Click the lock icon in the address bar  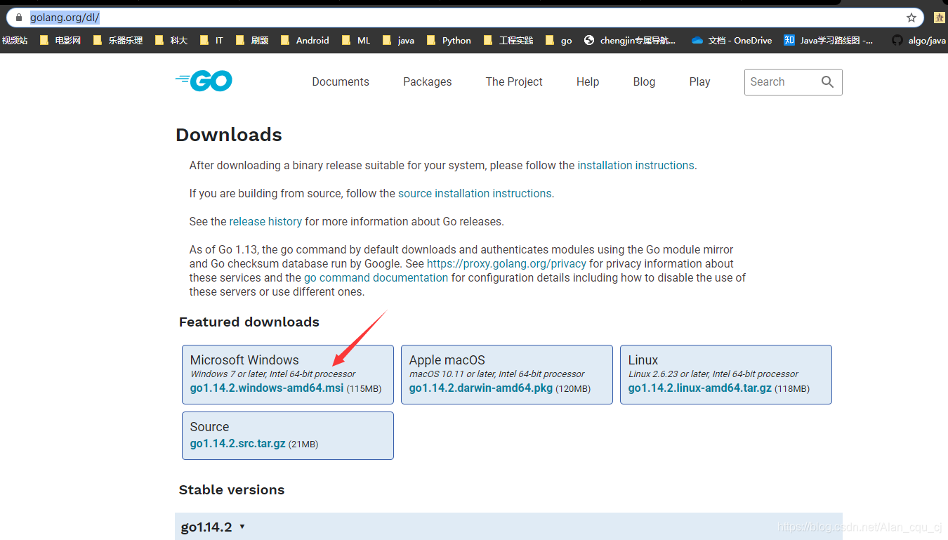[19, 18]
